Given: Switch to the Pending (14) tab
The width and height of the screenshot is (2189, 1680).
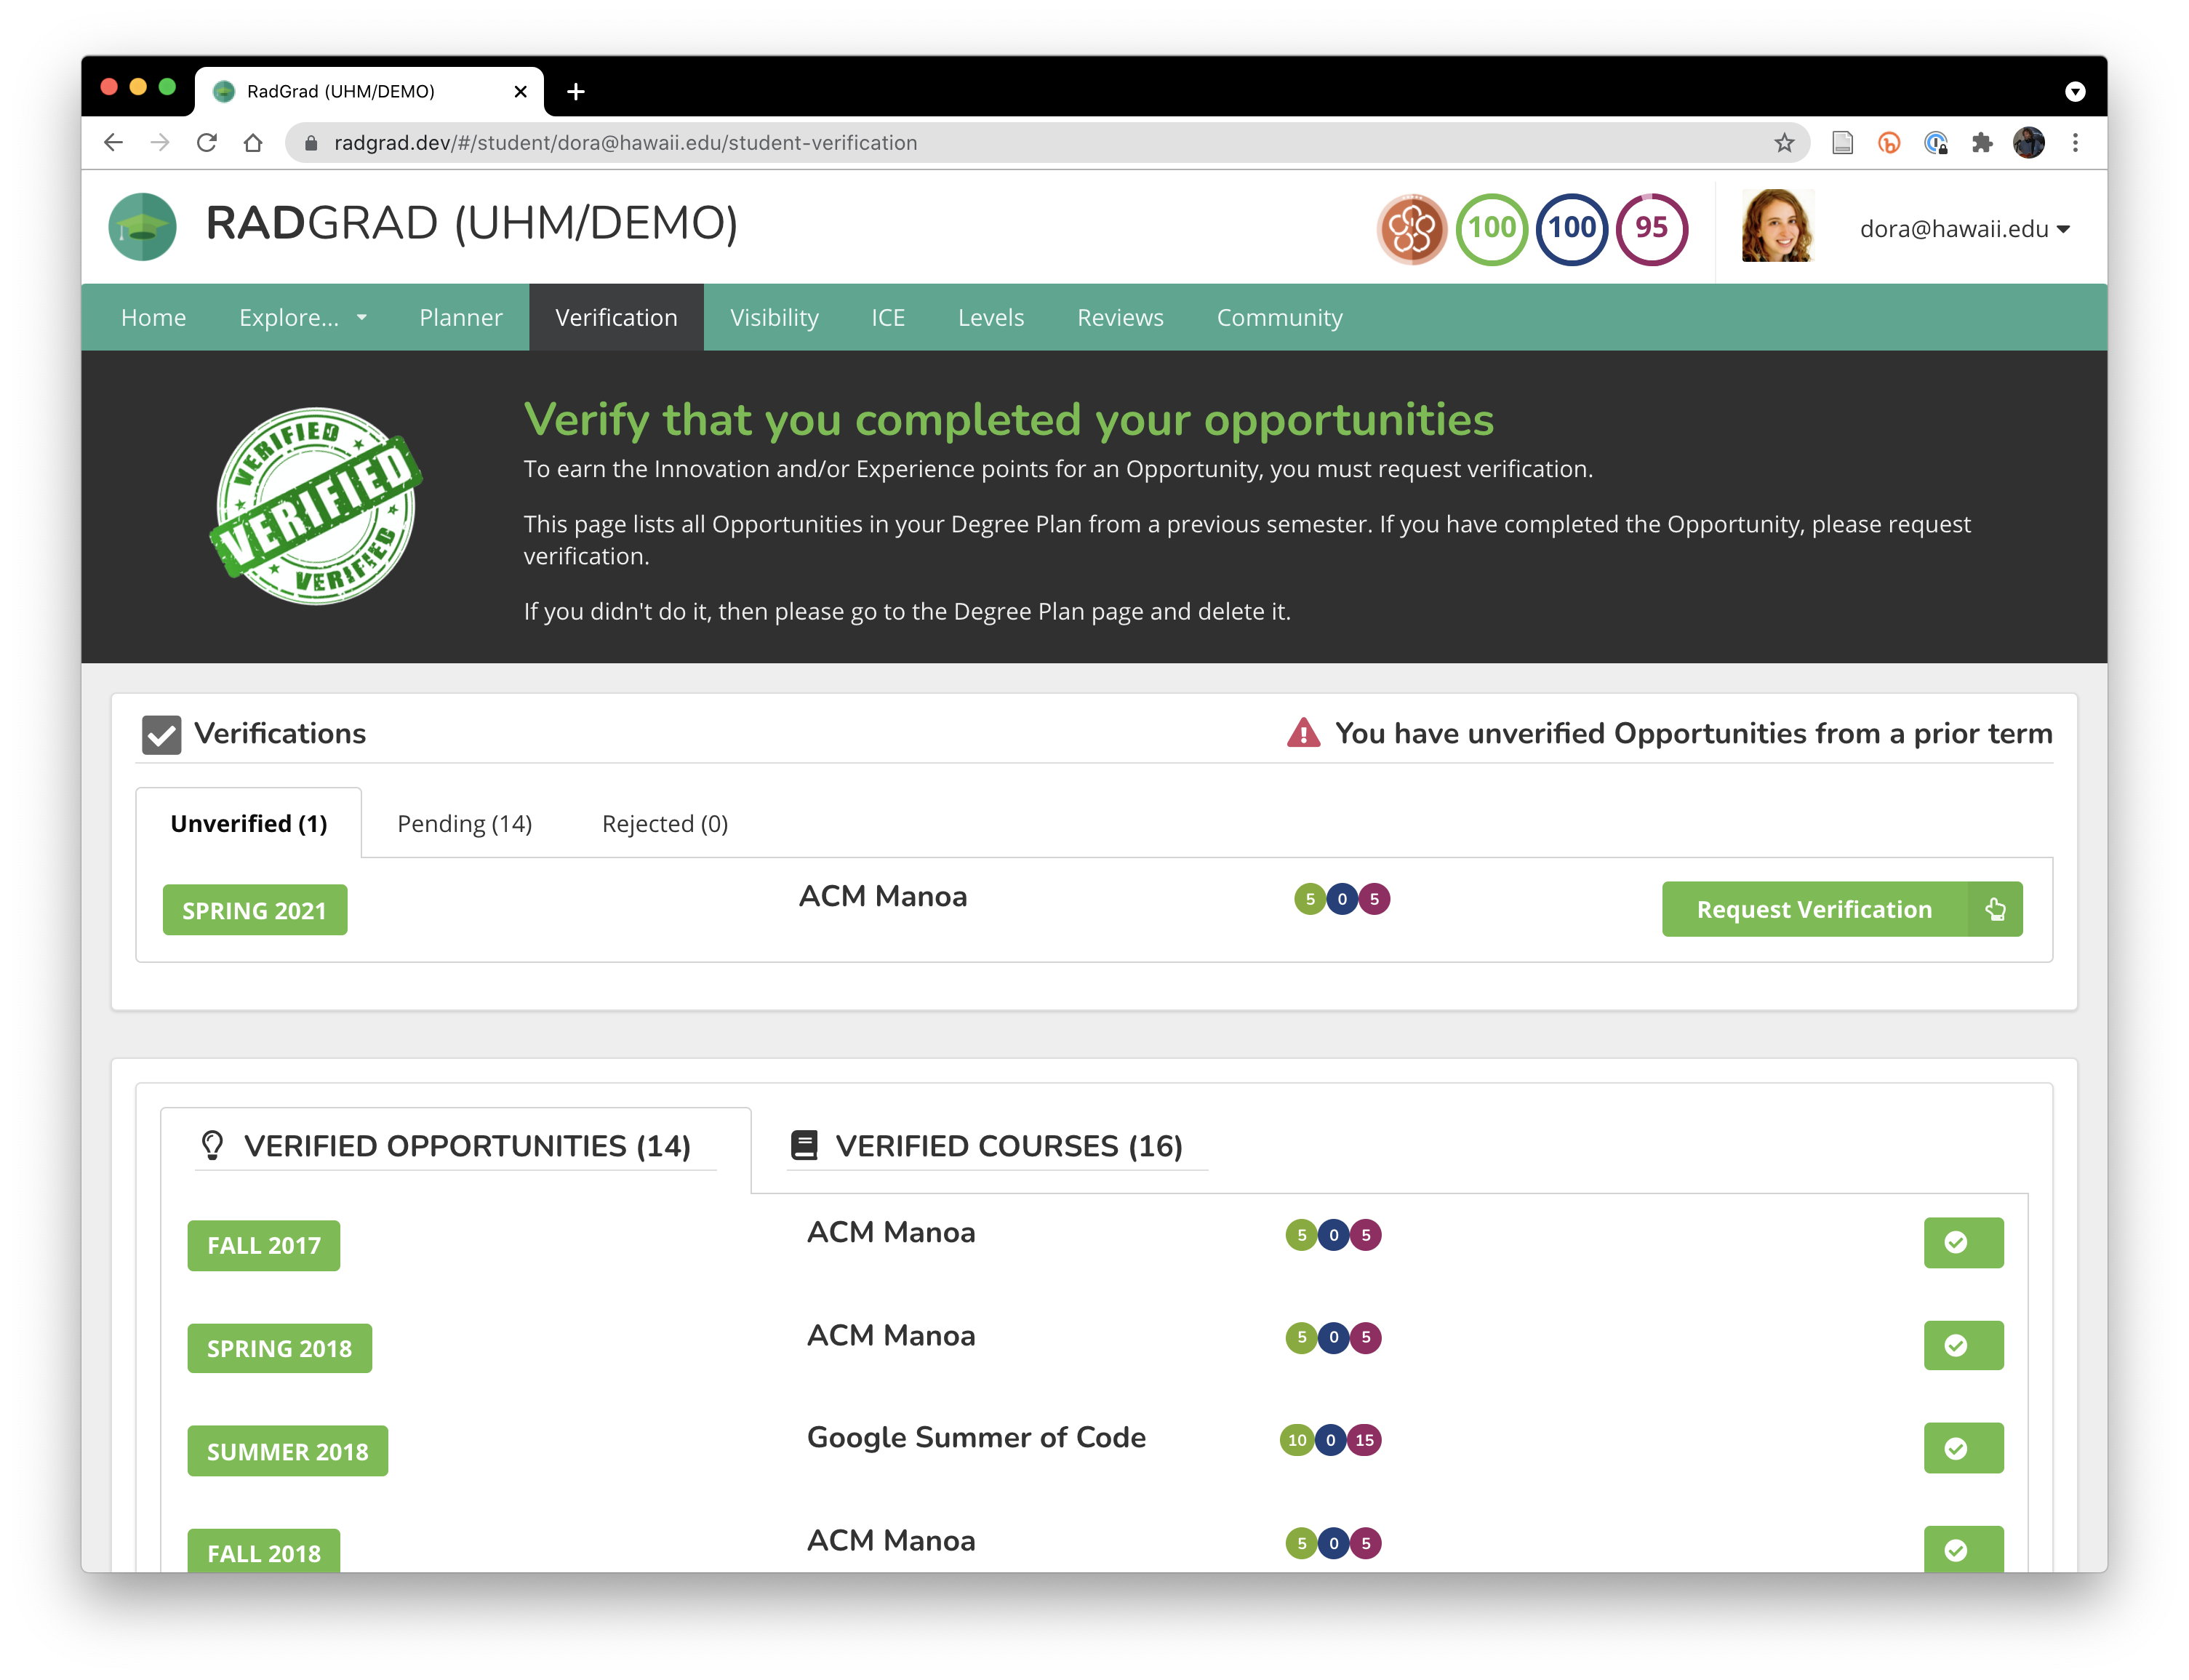Looking at the screenshot, I should click(464, 823).
